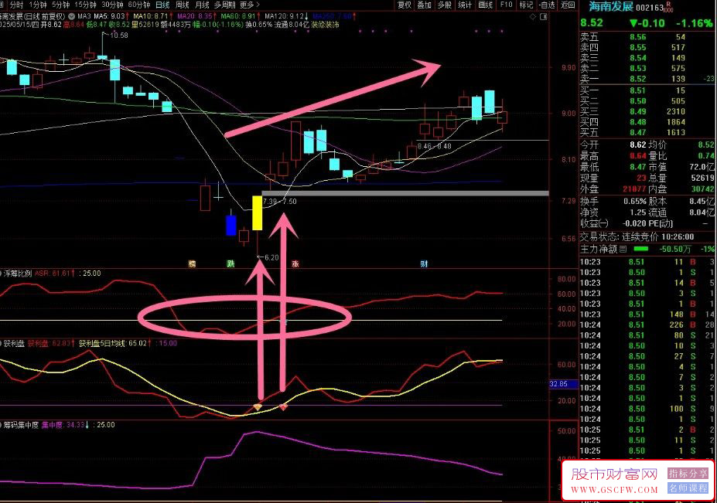Click the 买五 bid row at 8.47
The height and width of the screenshot is (503, 717).
647,132
